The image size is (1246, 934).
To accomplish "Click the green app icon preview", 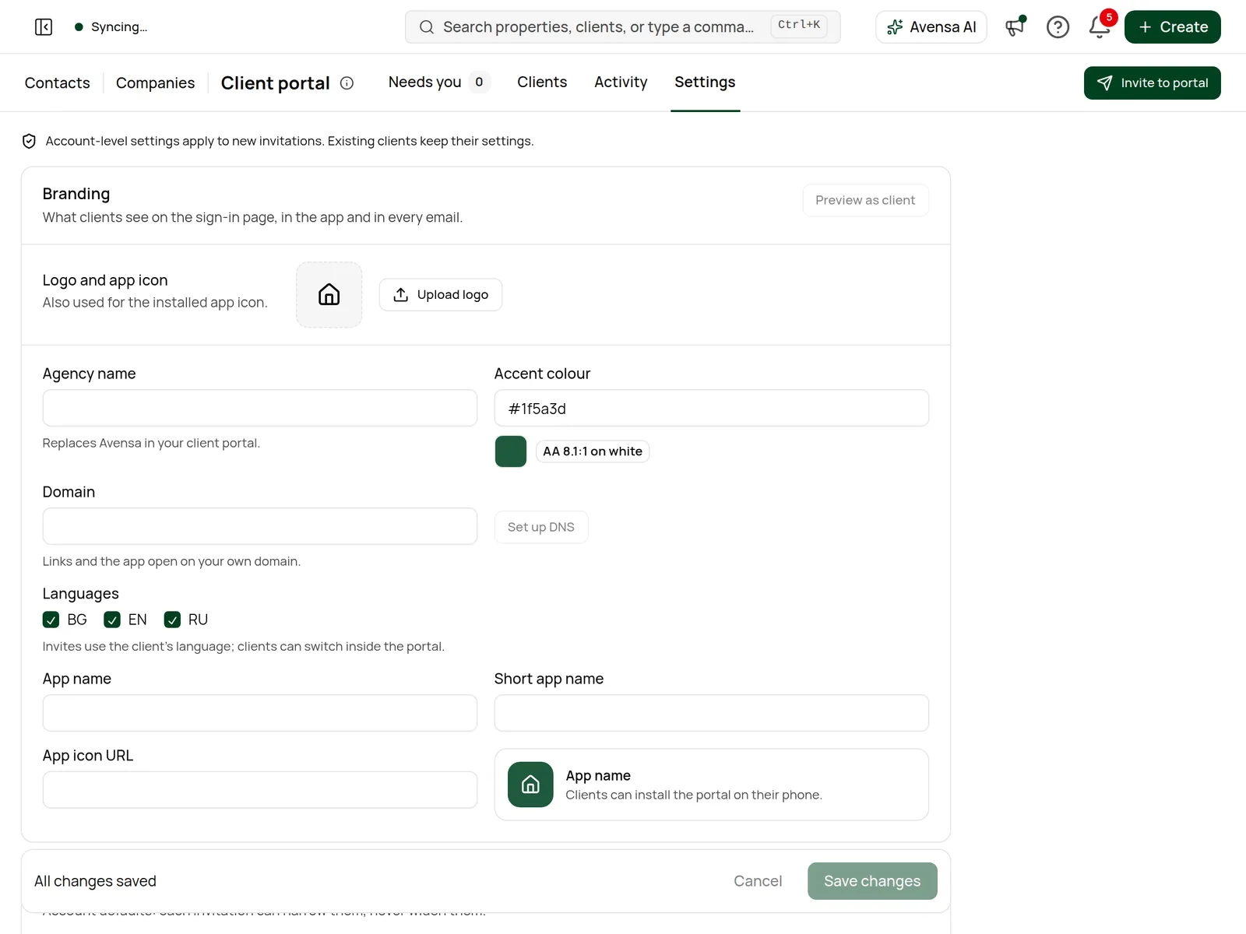I will 530,785.
